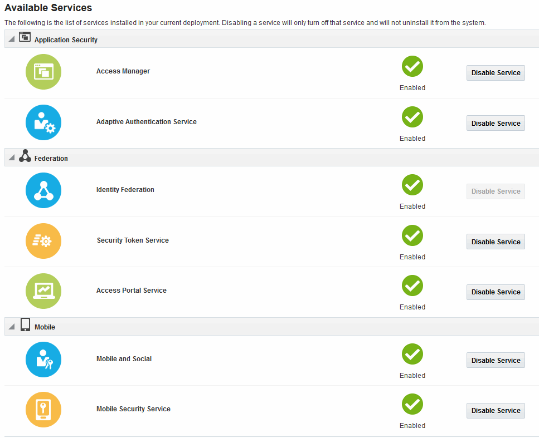Click the Mobile Security Service phone icon

(x=43, y=410)
